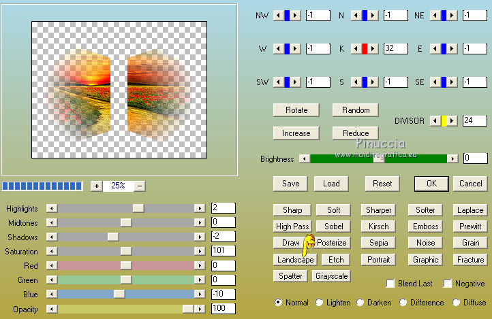This screenshot has height=319, width=492.
Task: Apply the Spatter preset
Action: [x=290, y=276]
